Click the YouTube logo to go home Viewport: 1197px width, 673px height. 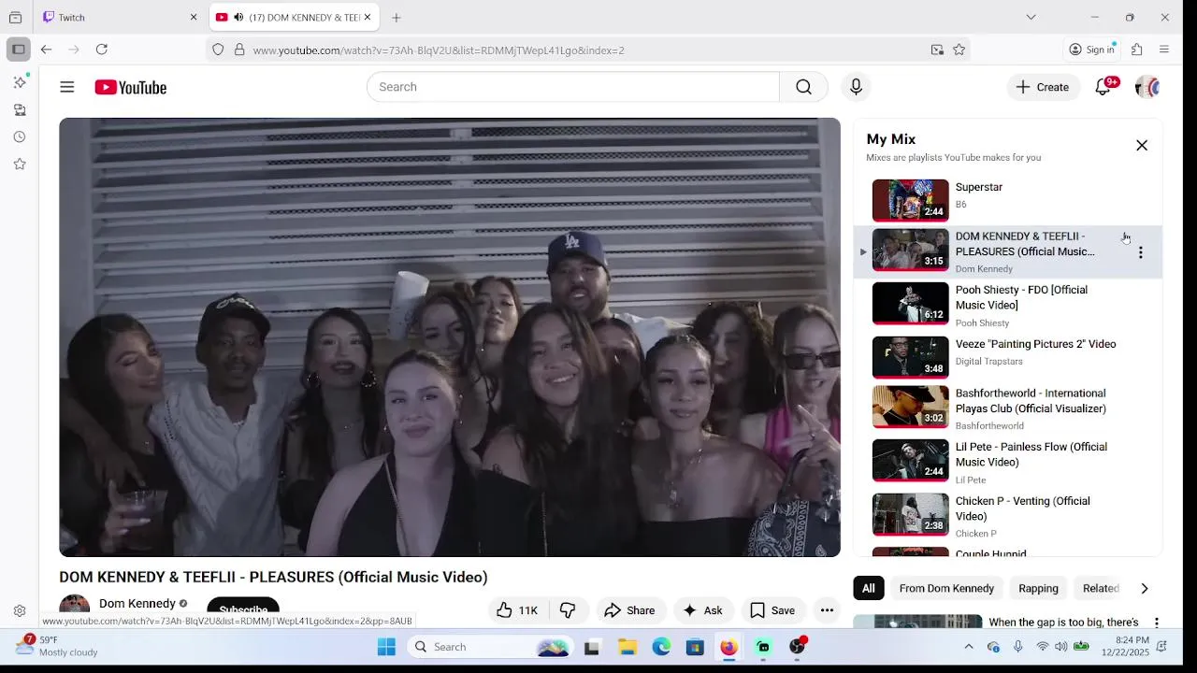(x=130, y=87)
